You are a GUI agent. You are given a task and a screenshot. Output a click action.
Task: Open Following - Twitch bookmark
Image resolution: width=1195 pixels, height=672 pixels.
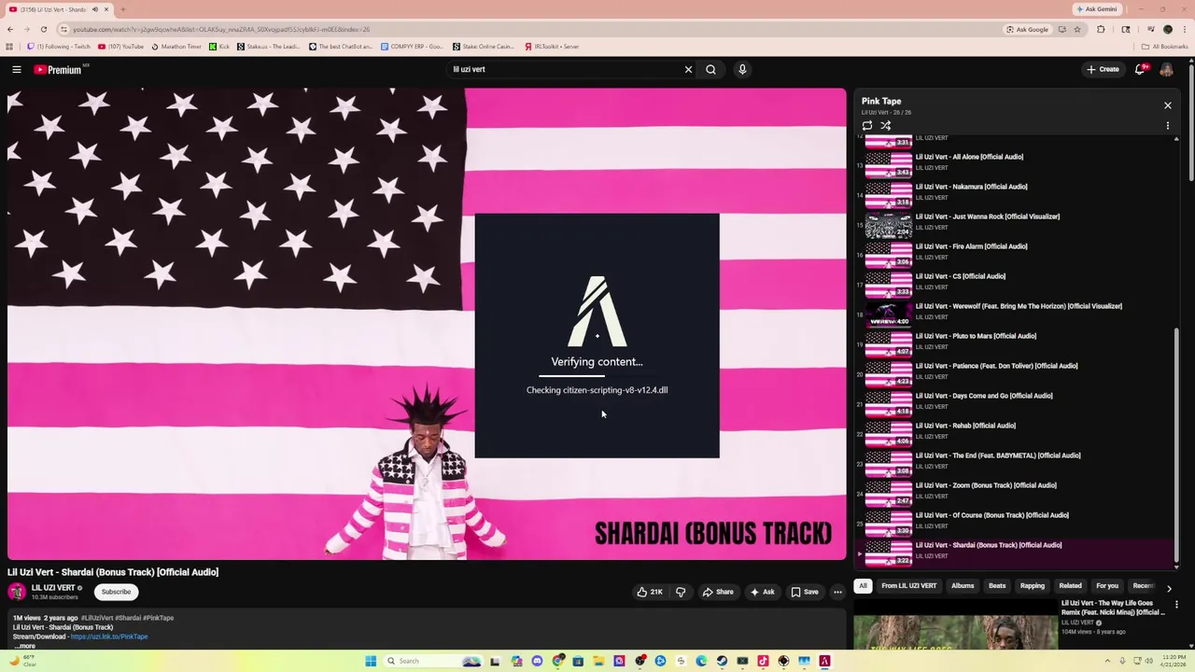(x=59, y=47)
